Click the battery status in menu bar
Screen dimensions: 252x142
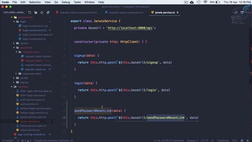[215, 2]
